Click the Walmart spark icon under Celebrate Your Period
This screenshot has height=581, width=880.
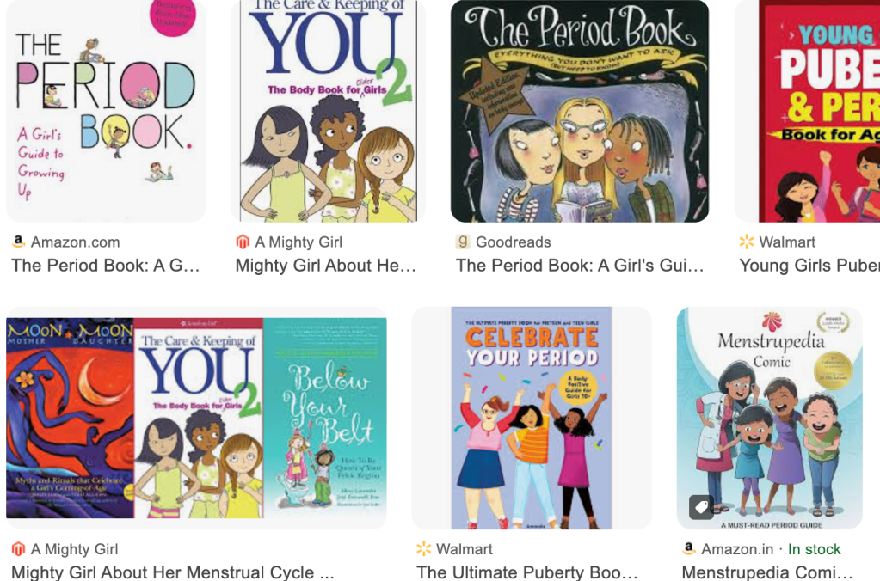(x=424, y=548)
